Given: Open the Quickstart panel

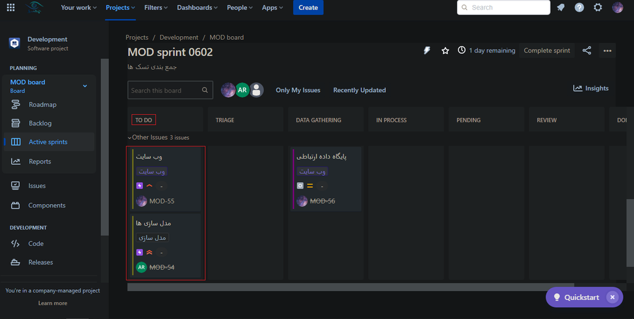Looking at the screenshot, I should click(x=577, y=297).
